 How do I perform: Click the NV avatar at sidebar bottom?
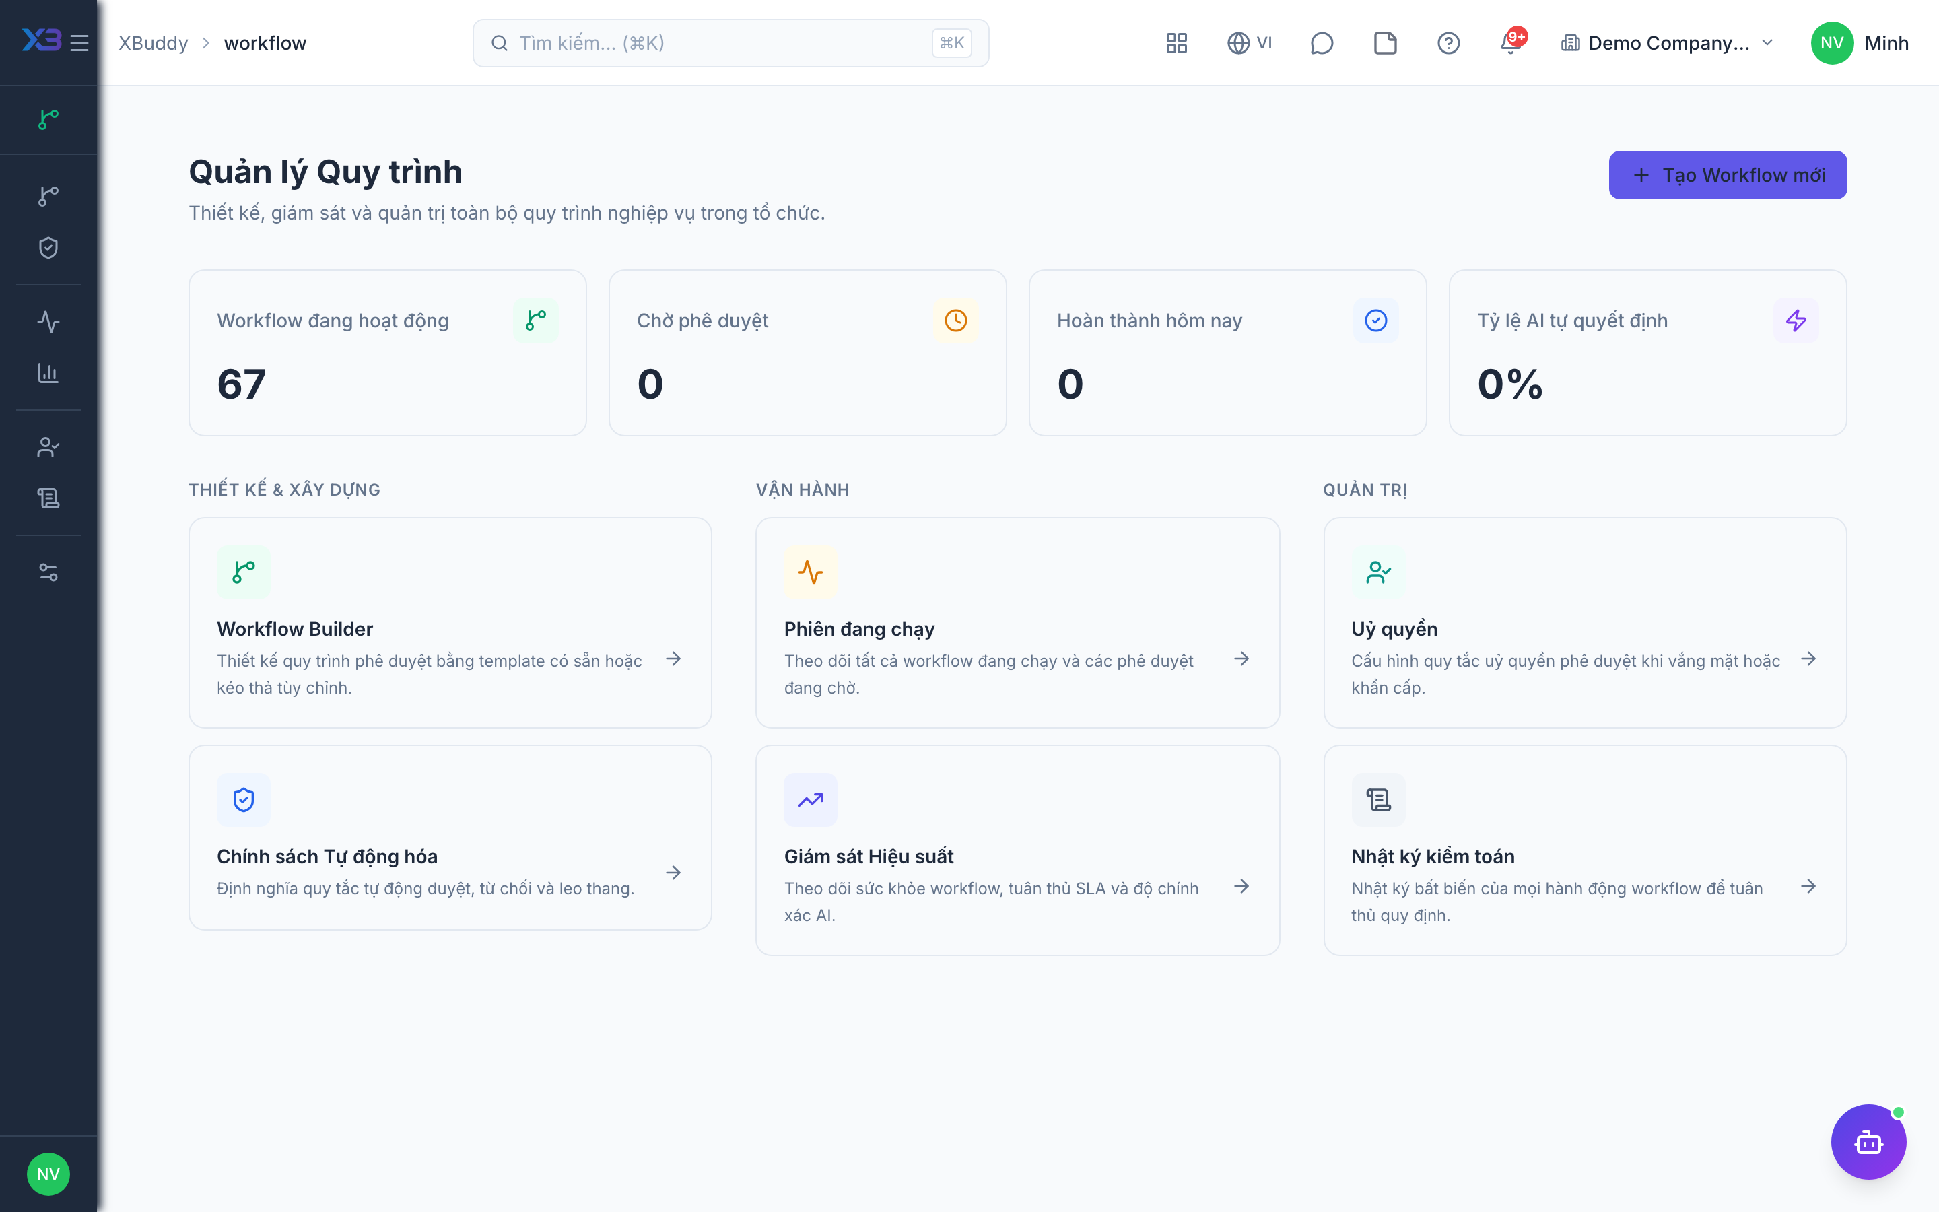48,1174
